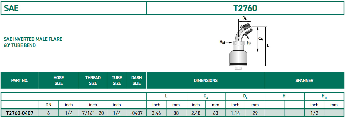Click the L sub-header in the table
The height and width of the screenshot is (118, 345).
166,97
